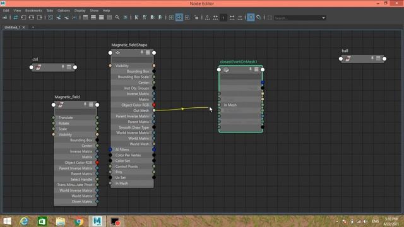Add a new tab with plus button
The image size is (404, 227).
pyautogui.click(x=33, y=27)
